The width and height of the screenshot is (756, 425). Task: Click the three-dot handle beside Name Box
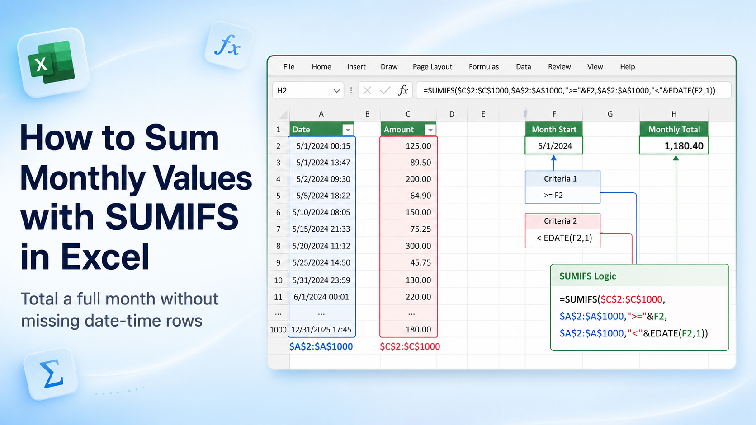pos(351,90)
